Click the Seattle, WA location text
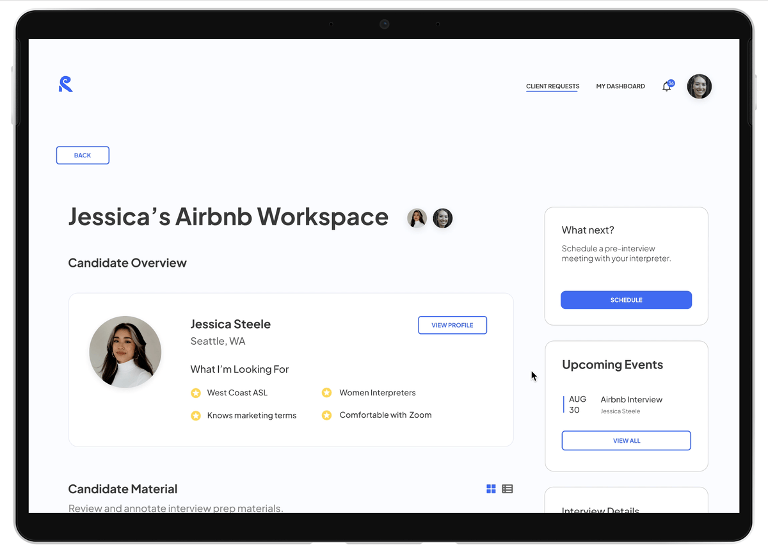 click(218, 342)
